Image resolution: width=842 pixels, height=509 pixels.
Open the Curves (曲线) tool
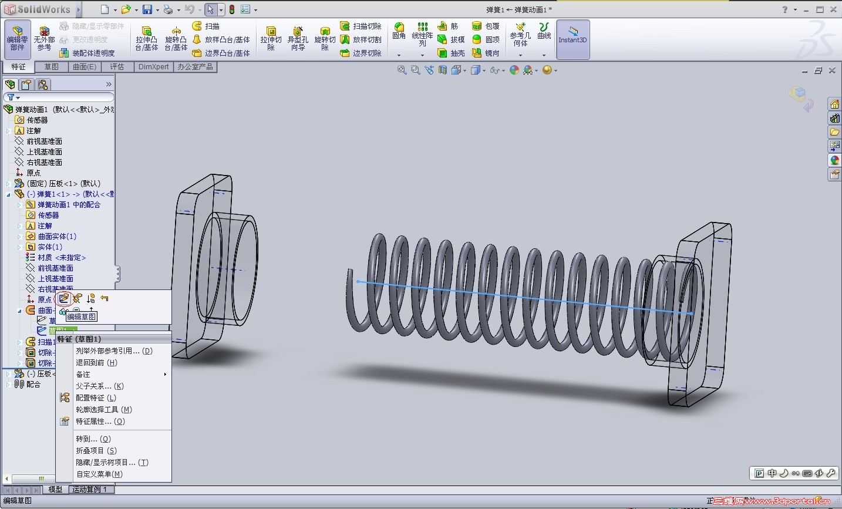click(544, 31)
